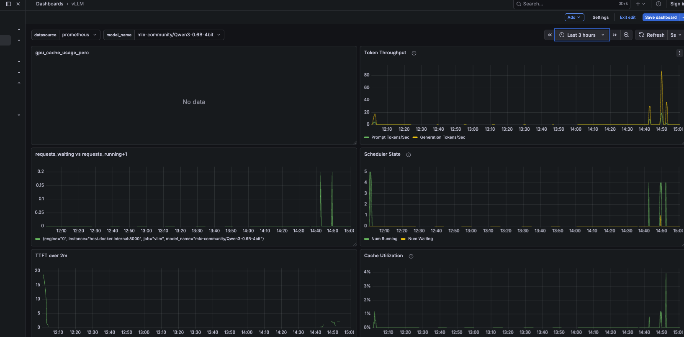The width and height of the screenshot is (684, 337).
Task: Focus the Search input field
Action: tap(571, 4)
